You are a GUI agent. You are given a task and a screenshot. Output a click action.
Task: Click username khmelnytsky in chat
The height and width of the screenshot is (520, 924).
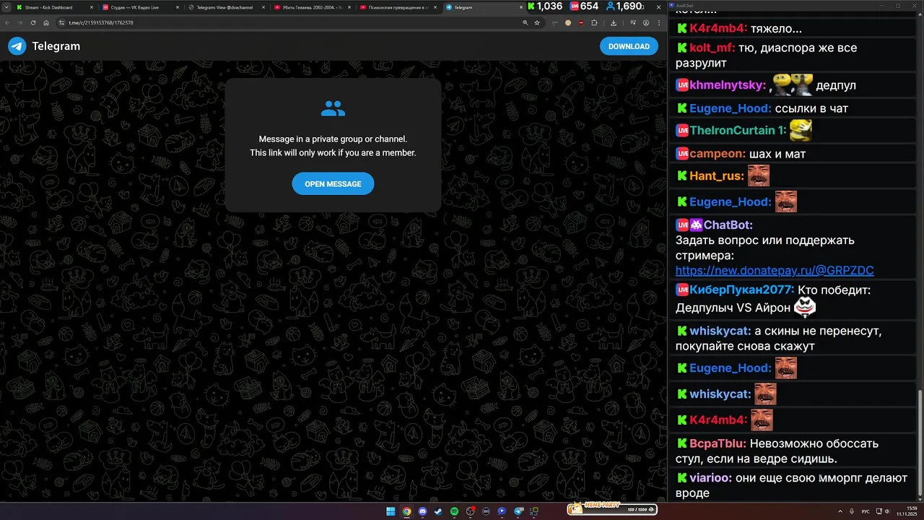[x=728, y=85]
